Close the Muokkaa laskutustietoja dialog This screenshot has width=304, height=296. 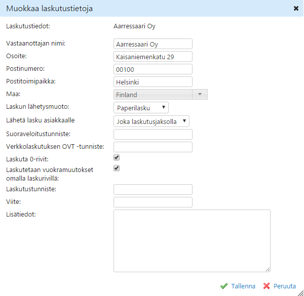296,8
